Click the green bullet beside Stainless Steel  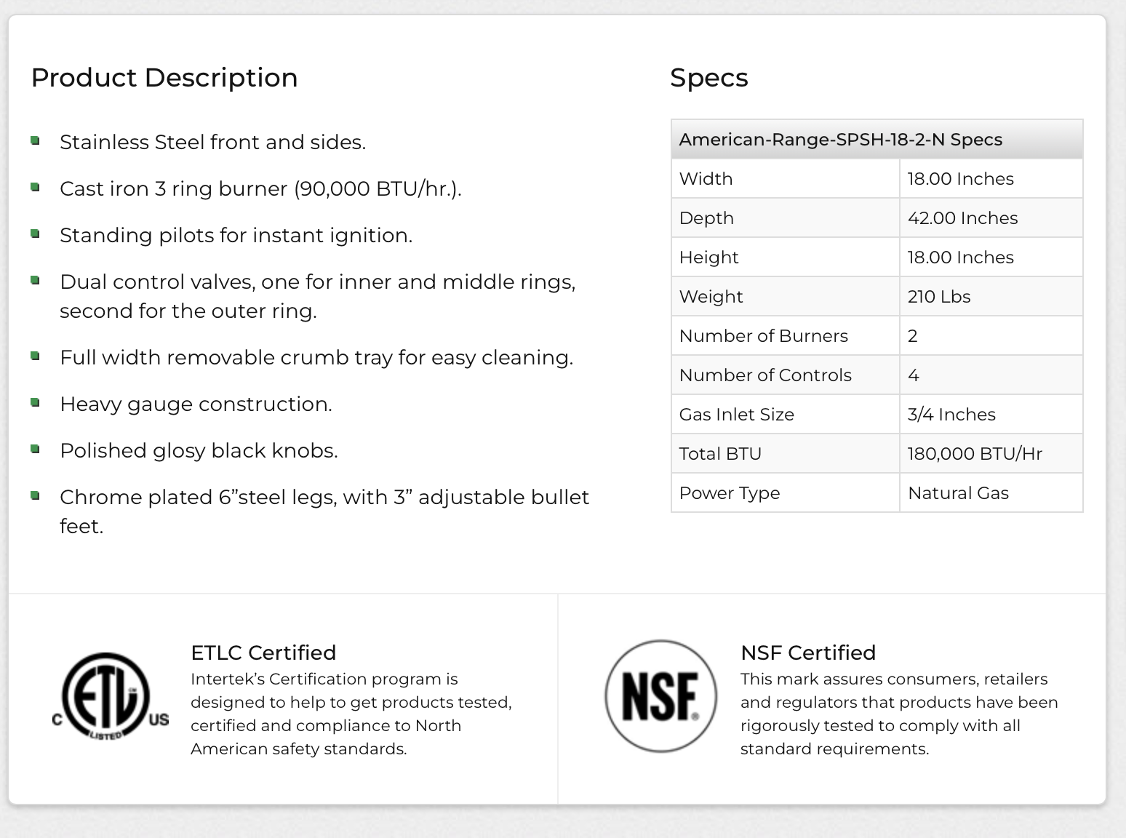(35, 140)
